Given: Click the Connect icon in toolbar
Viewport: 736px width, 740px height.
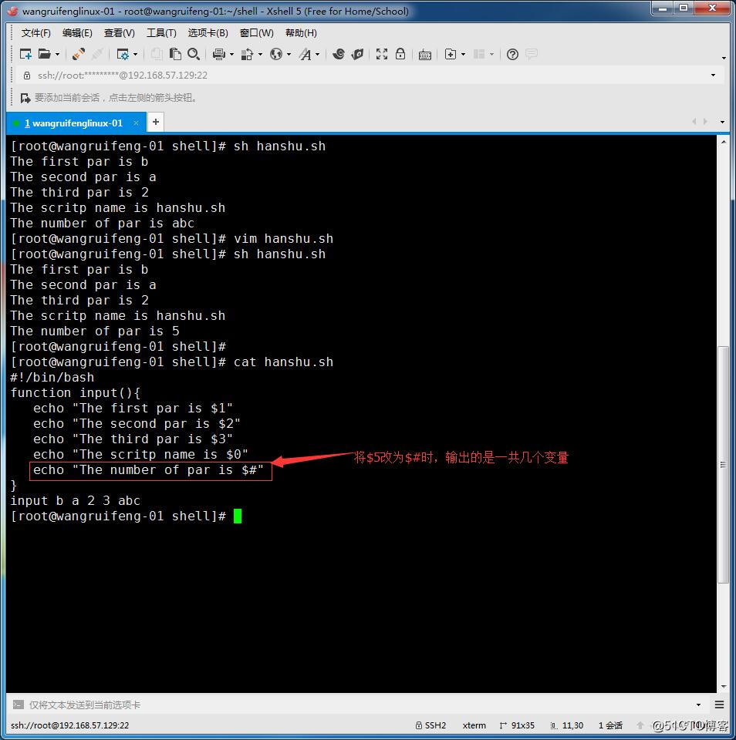Looking at the screenshot, I should (79, 54).
